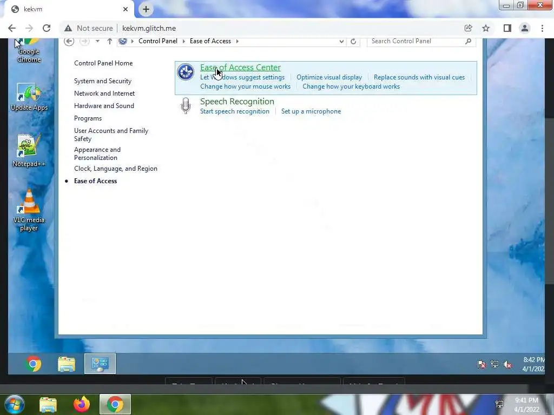Click Control Panel button on VM taskbar
This screenshot has width=554, height=415.
[x=100, y=364]
